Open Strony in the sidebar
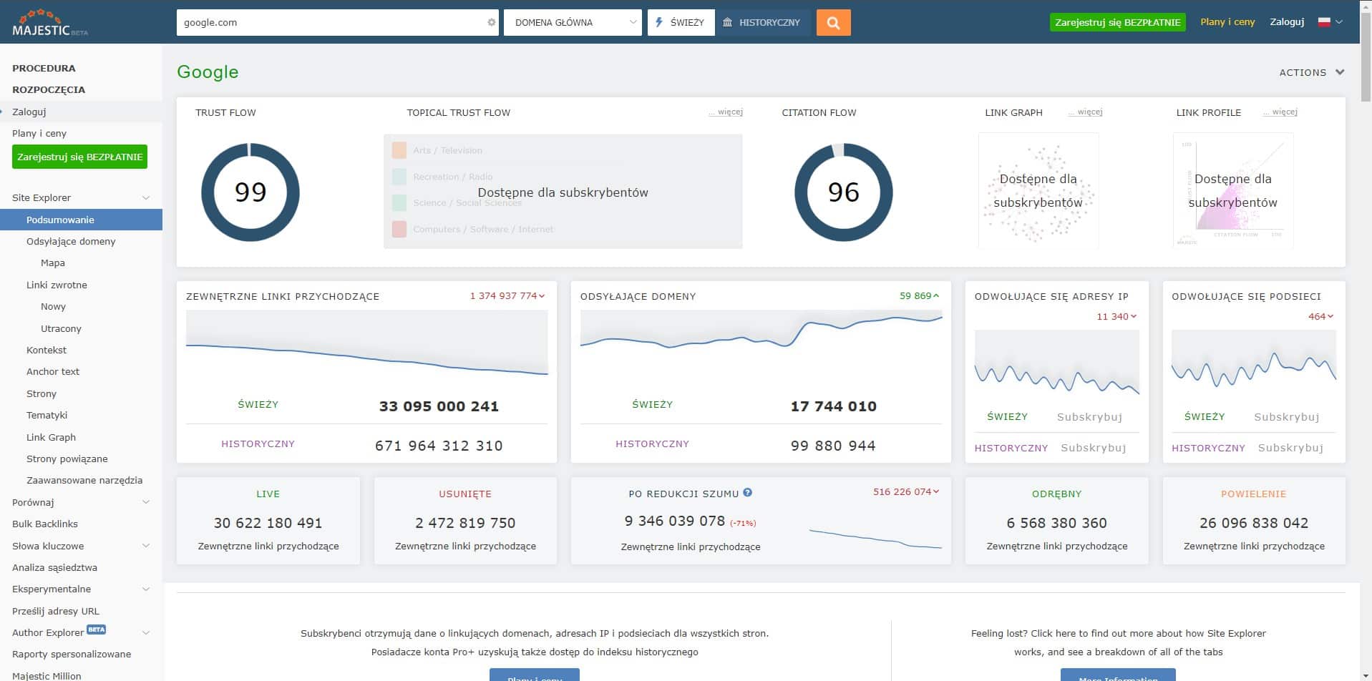Image resolution: width=1372 pixels, height=681 pixels. point(42,393)
